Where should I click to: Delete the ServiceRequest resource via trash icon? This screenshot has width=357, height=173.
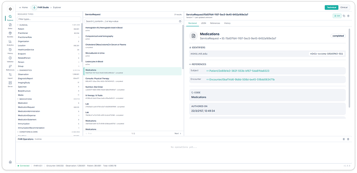pyautogui.click(x=348, y=16)
